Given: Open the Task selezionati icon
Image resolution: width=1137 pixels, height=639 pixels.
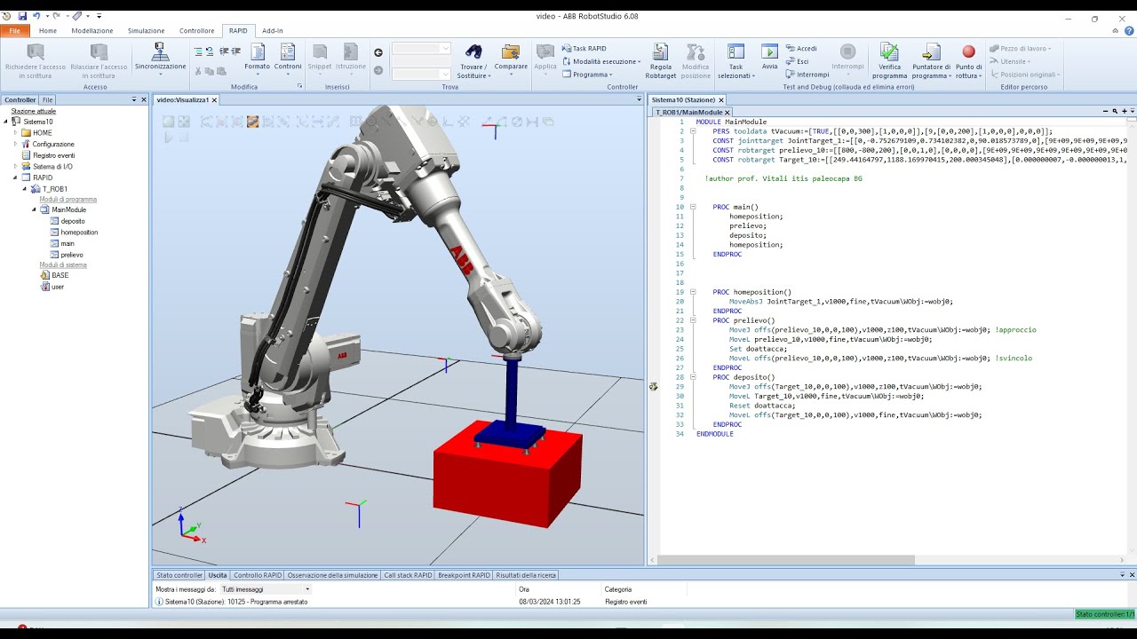Looking at the screenshot, I should tap(735, 51).
